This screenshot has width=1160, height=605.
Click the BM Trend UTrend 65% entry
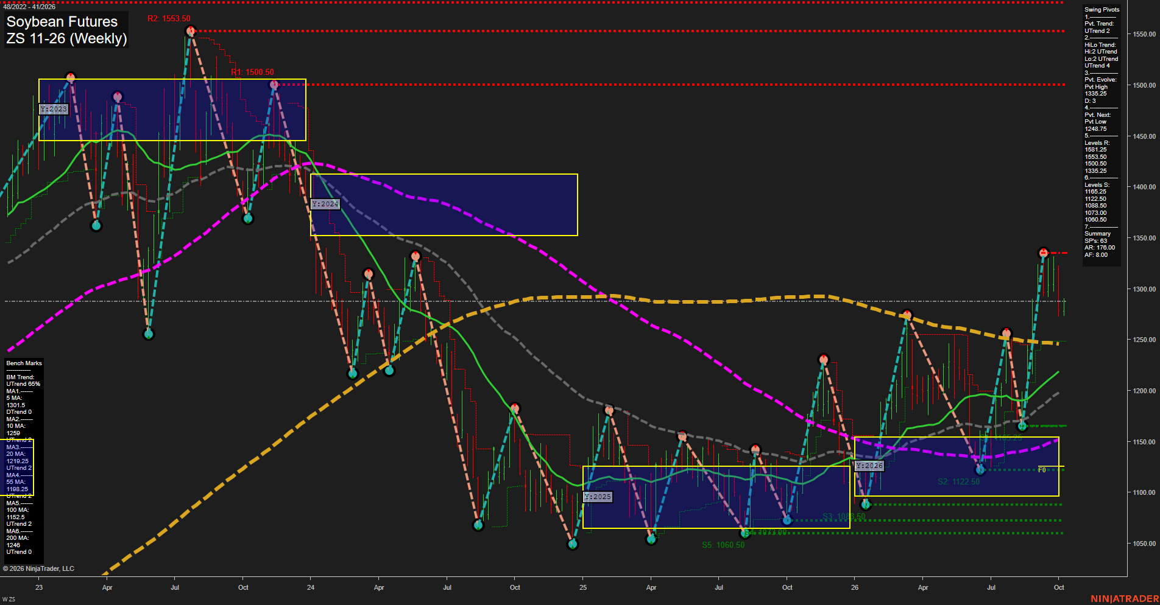point(23,381)
